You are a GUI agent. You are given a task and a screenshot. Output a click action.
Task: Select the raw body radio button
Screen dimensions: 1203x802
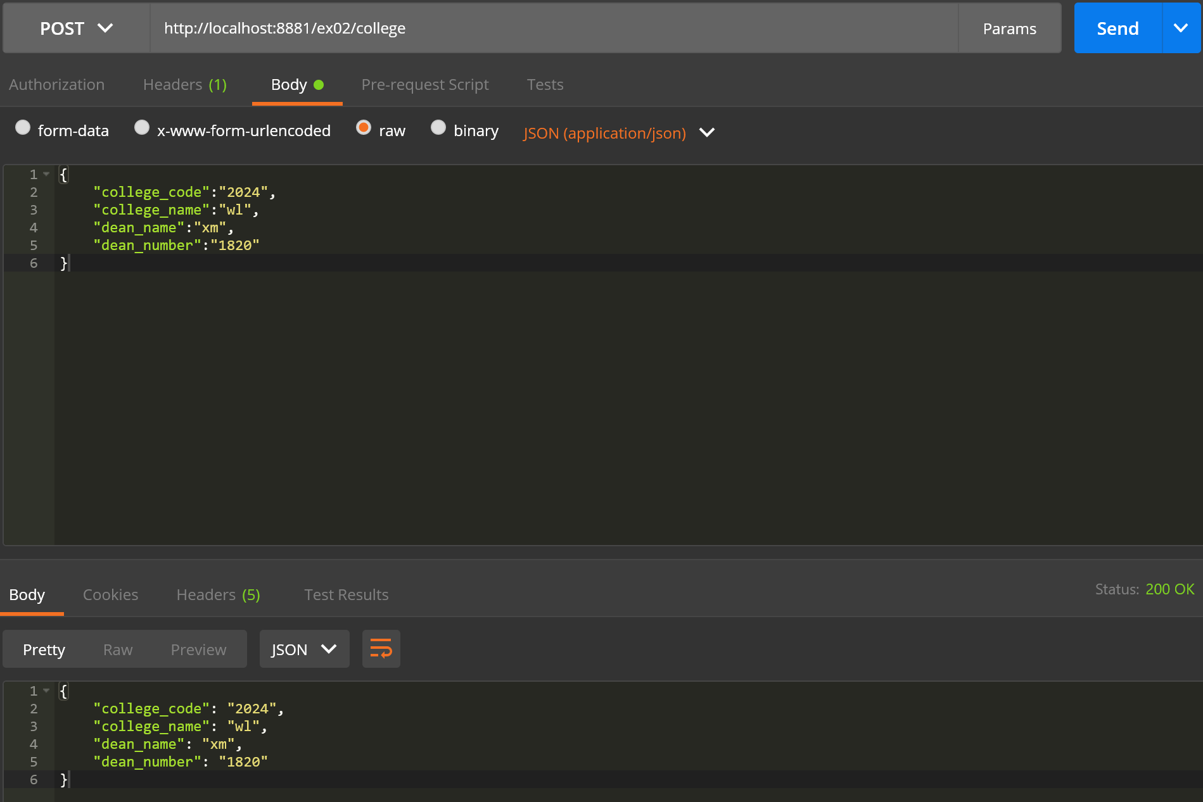(364, 127)
